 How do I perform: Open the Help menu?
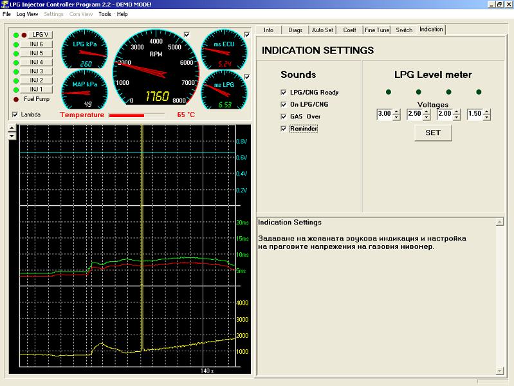[x=122, y=14]
